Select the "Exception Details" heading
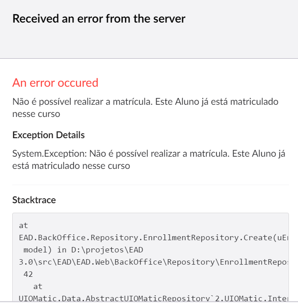Viewport: 298px width, 303px height. [48, 135]
